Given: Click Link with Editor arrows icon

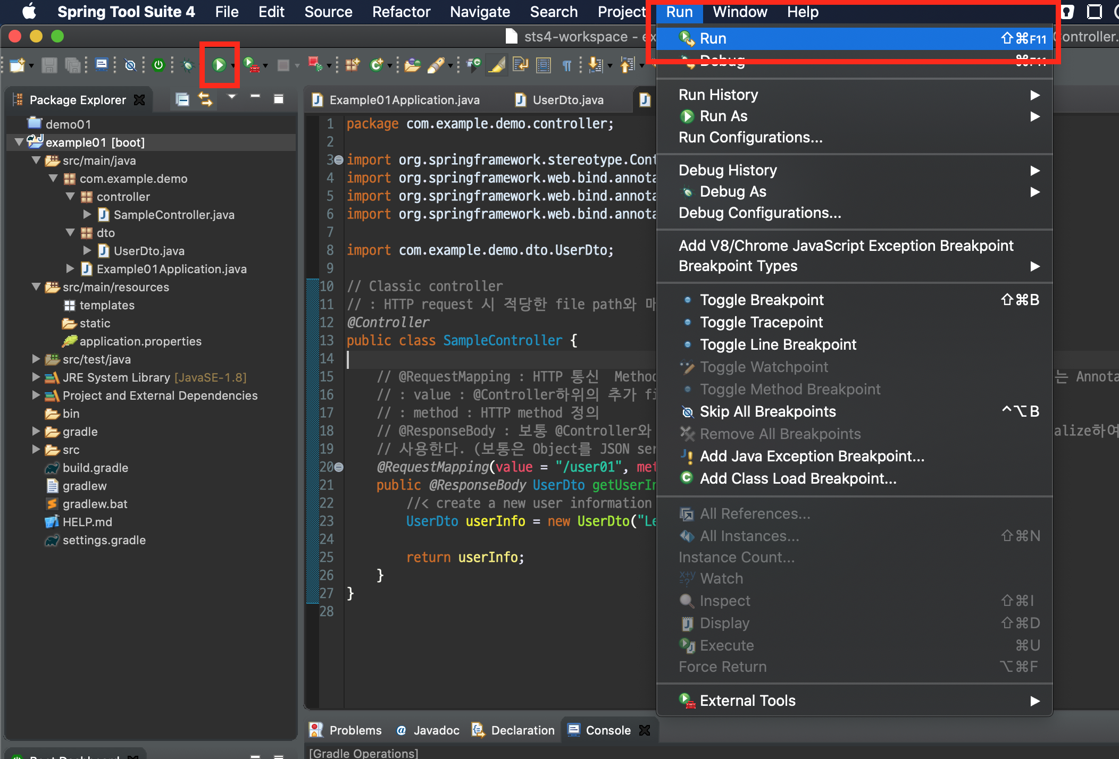Looking at the screenshot, I should click(205, 99).
